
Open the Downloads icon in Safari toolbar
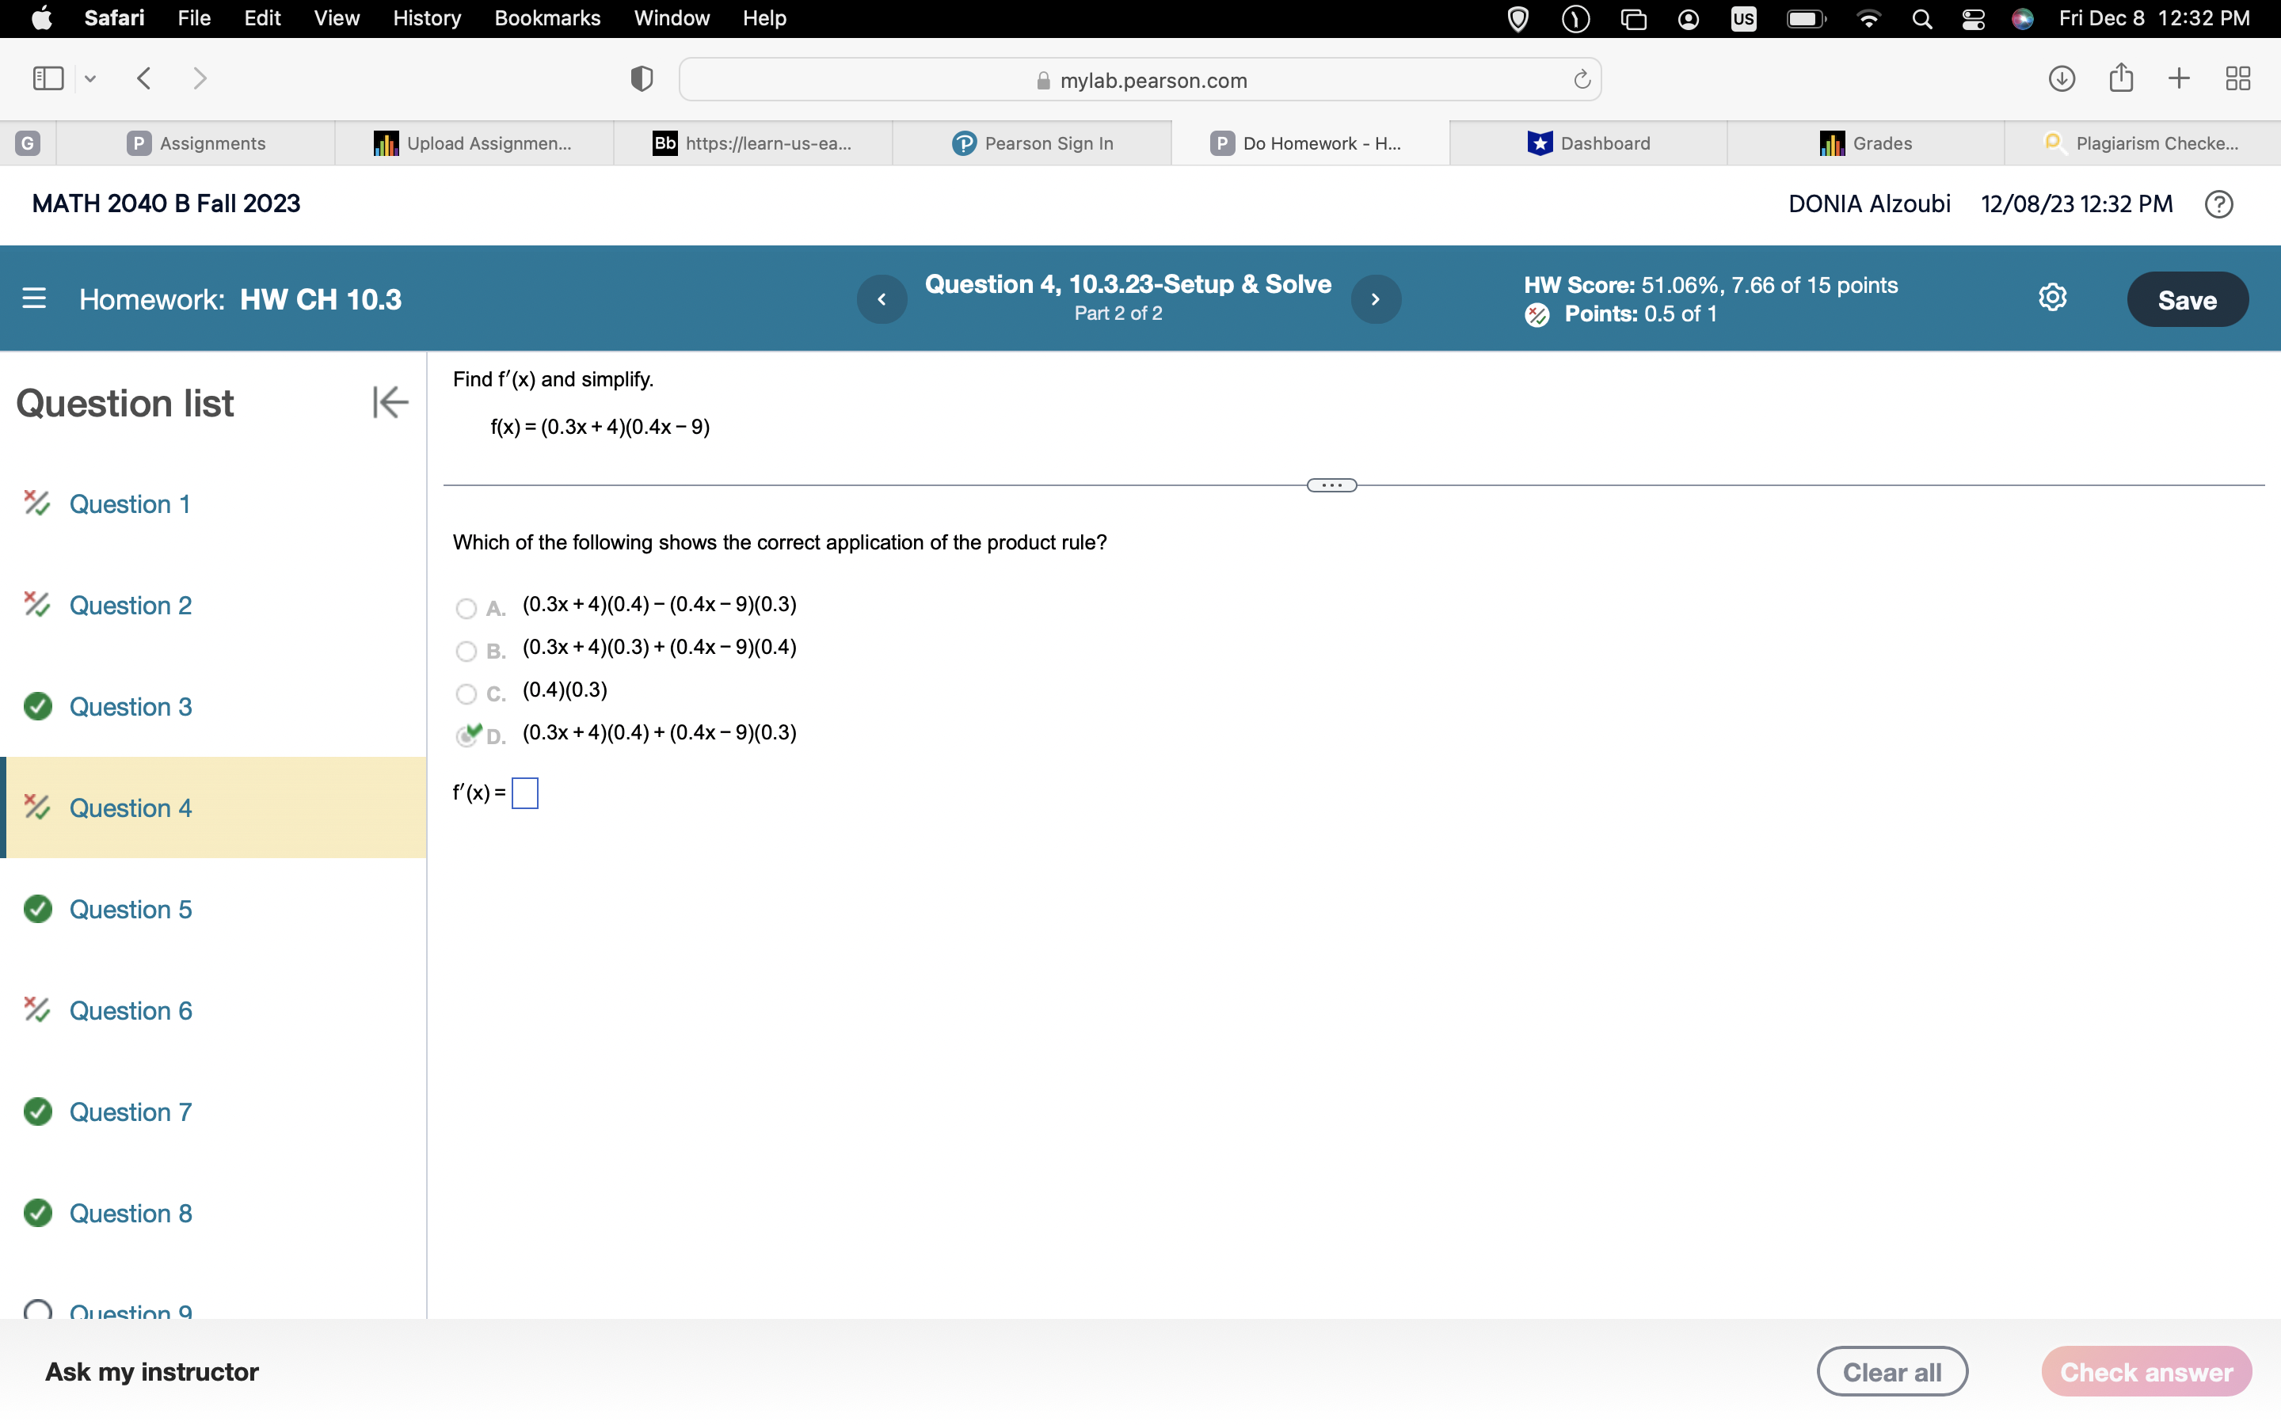2062,78
